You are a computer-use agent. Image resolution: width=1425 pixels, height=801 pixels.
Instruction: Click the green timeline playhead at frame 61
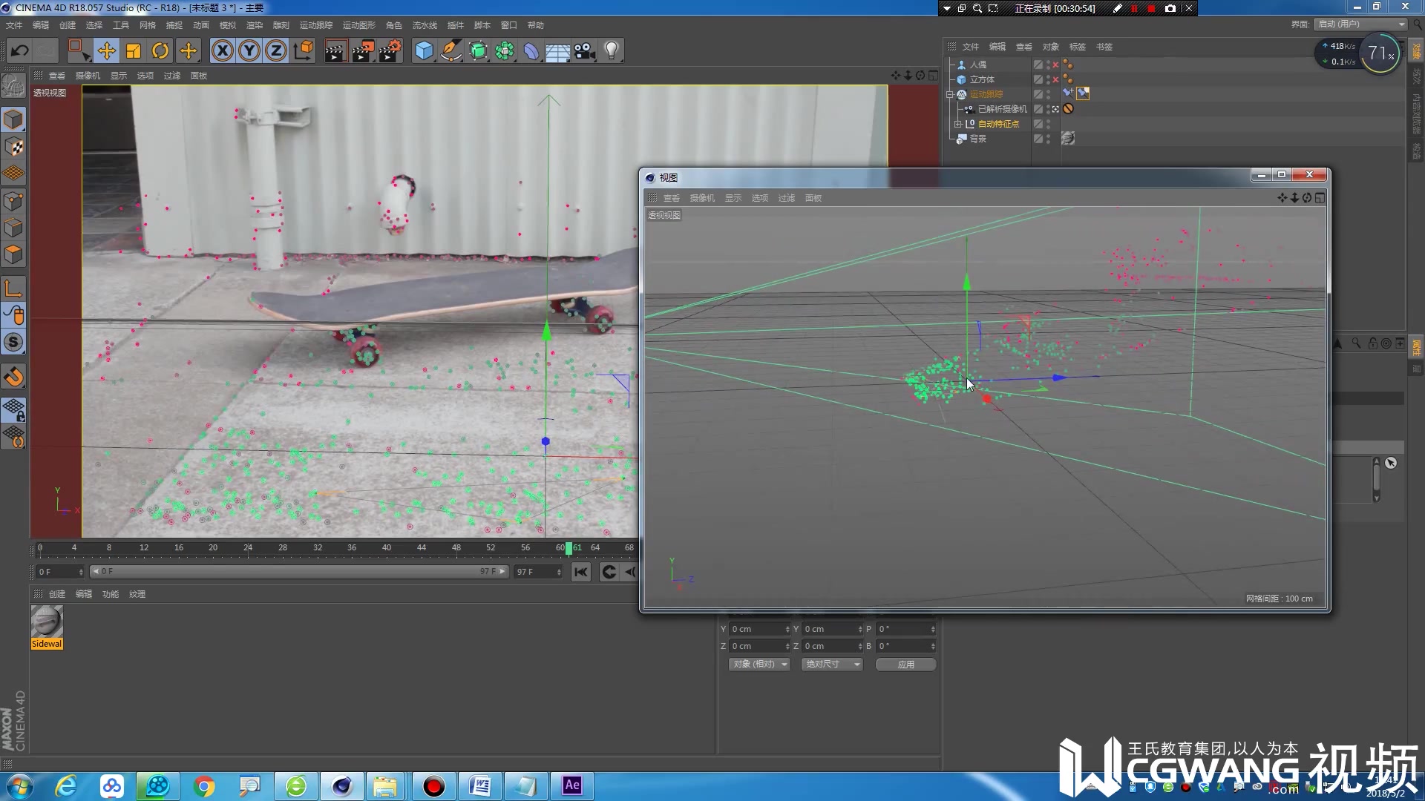tap(569, 548)
